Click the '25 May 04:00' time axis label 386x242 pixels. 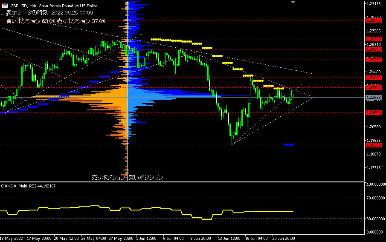pos(93,238)
